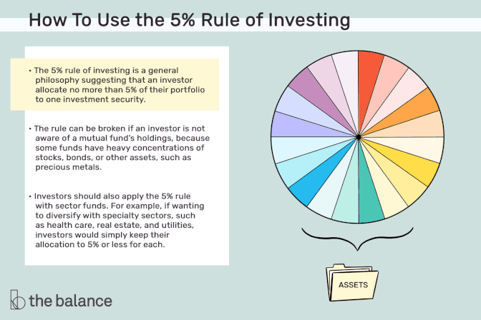Click 'the balance' brand text
This screenshot has height=320, width=481.
pyautogui.click(x=71, y=301)
